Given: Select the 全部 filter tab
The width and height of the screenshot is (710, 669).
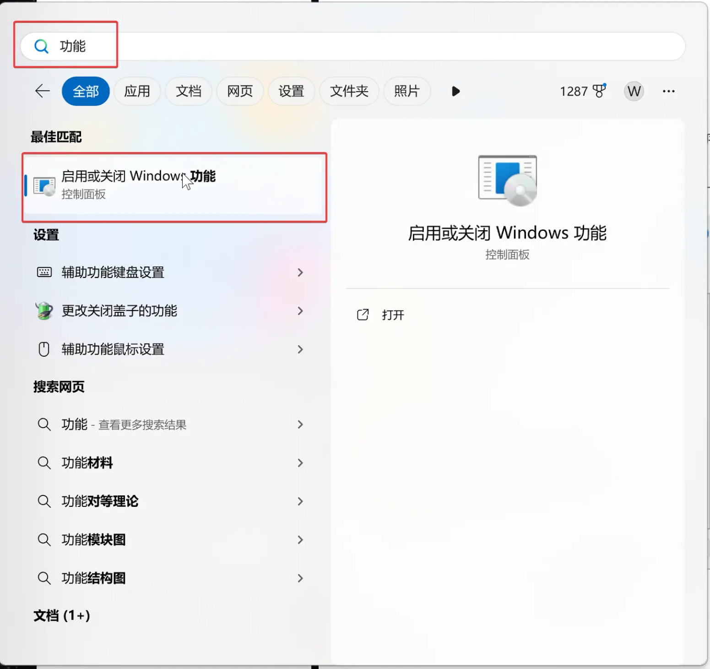Looking at the screenshot, I should tap(86, 91).
